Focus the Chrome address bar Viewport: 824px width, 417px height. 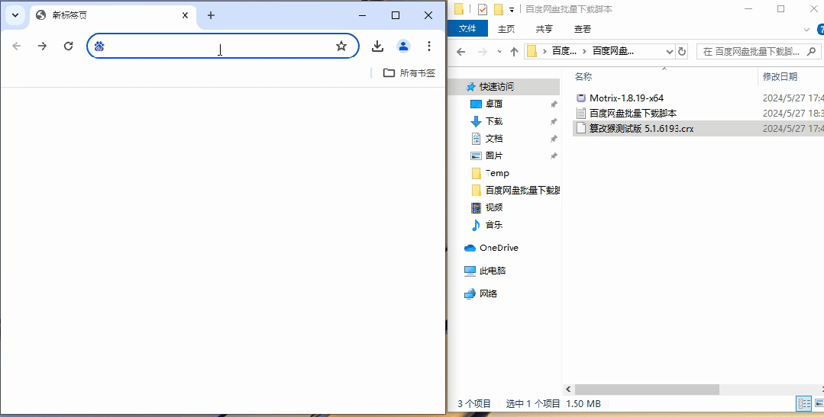coord(223,47)
